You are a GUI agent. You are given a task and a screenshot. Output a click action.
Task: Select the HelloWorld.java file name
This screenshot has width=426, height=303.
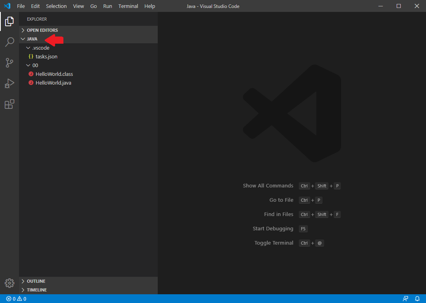(x=53, y=83)
